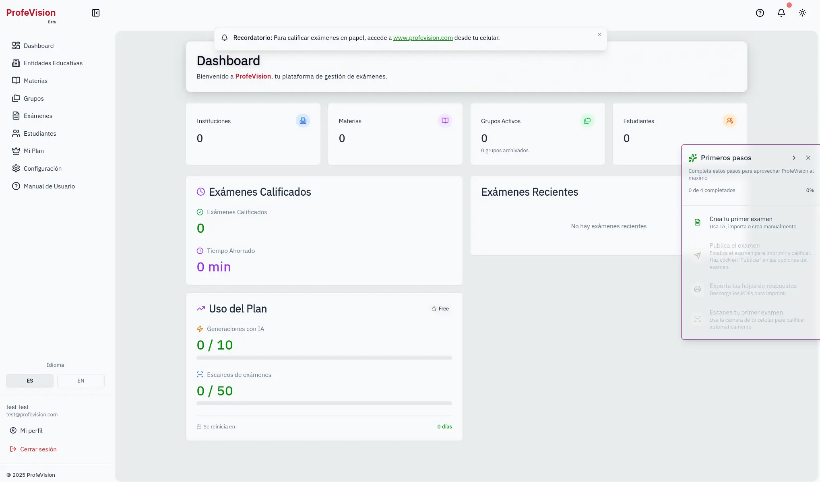Toggle light/dark theme with the sun icon
Image resolution: width=820 pixels, height=482 pixels.
(802, 12)
